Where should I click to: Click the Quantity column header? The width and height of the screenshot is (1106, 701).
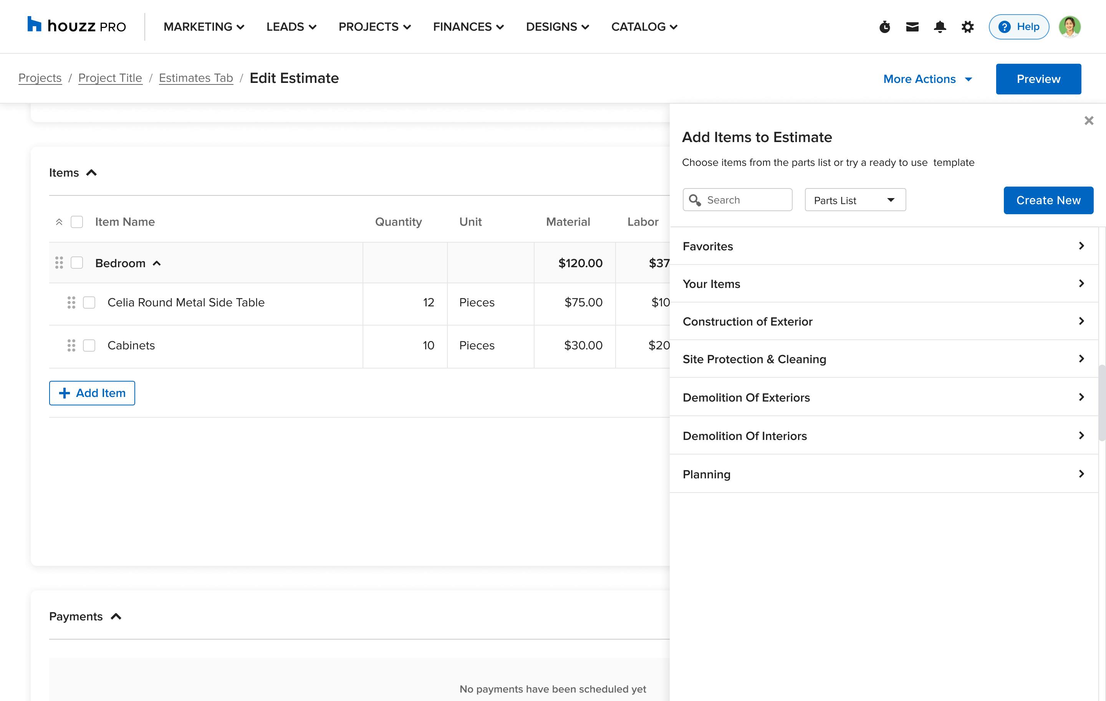(398, 222)
